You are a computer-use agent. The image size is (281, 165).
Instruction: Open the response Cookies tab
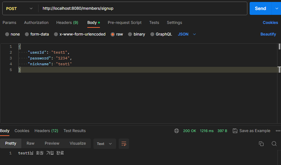[22, 131]
